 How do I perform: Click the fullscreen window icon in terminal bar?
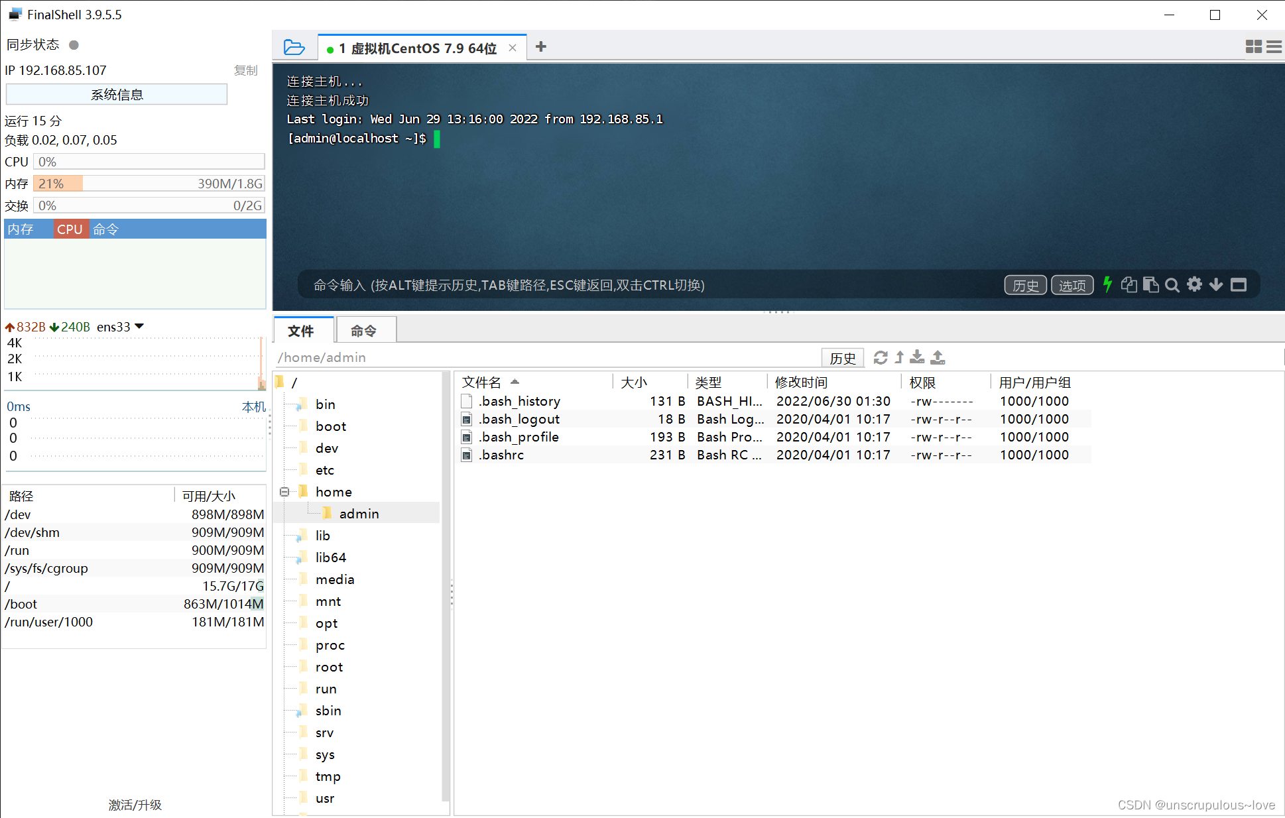pos(1238,284)
